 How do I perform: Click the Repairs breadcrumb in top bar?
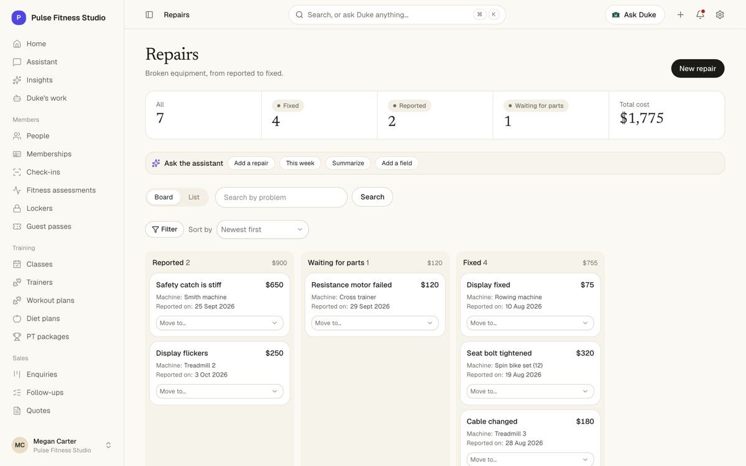point(177,14)
